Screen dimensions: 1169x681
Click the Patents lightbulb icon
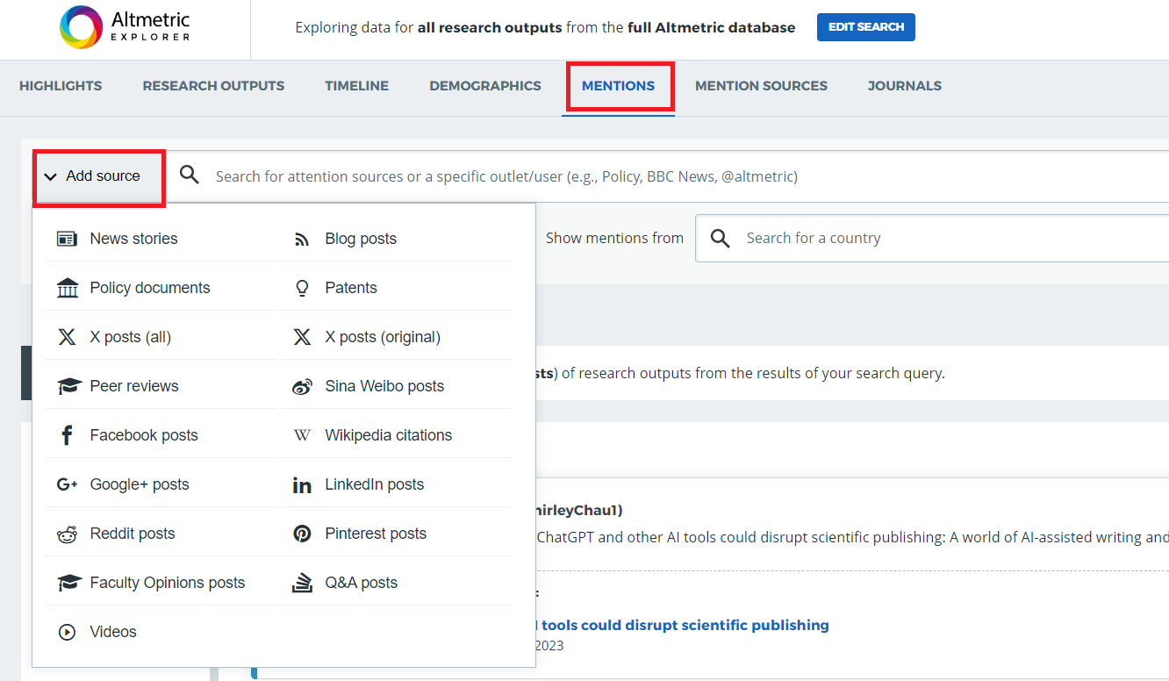click(302, 288)
